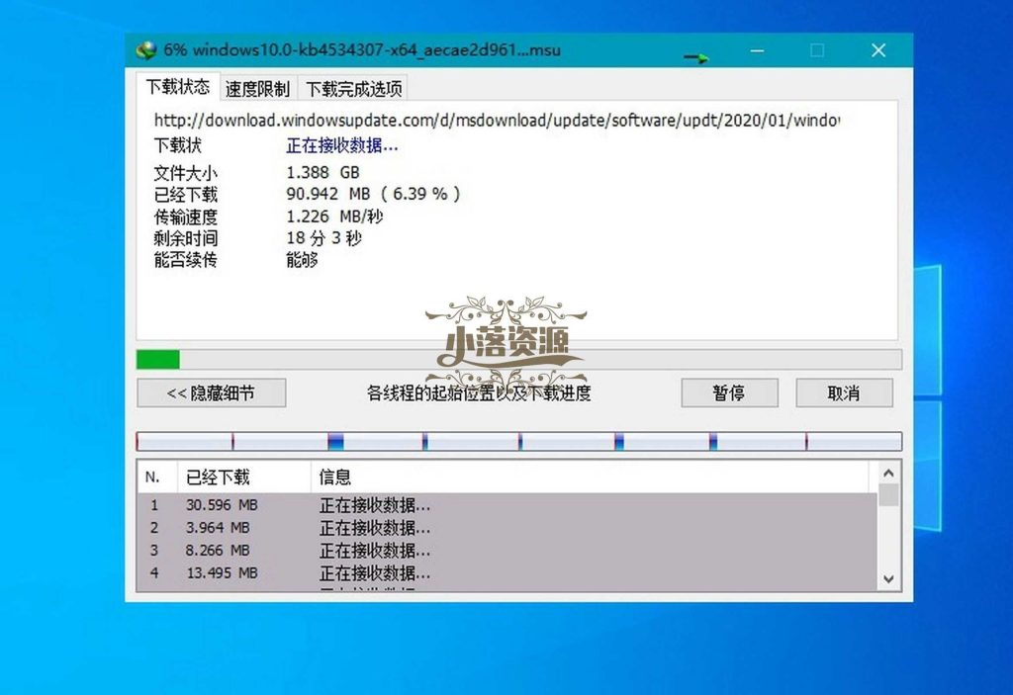Click the green download progress bar
The width and height of the screenshot is (1013, 695).
518,360
